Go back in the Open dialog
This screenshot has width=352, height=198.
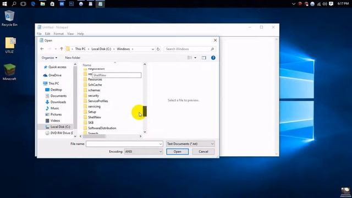(x=42, y=49)
